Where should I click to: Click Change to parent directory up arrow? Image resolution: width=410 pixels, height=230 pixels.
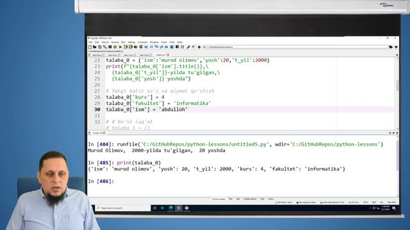point(396,47)
